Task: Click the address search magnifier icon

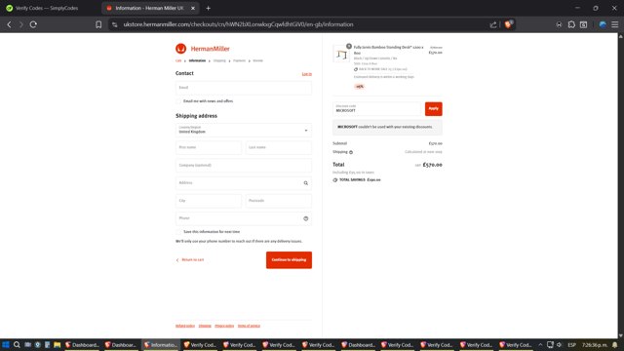Action: 305,183
